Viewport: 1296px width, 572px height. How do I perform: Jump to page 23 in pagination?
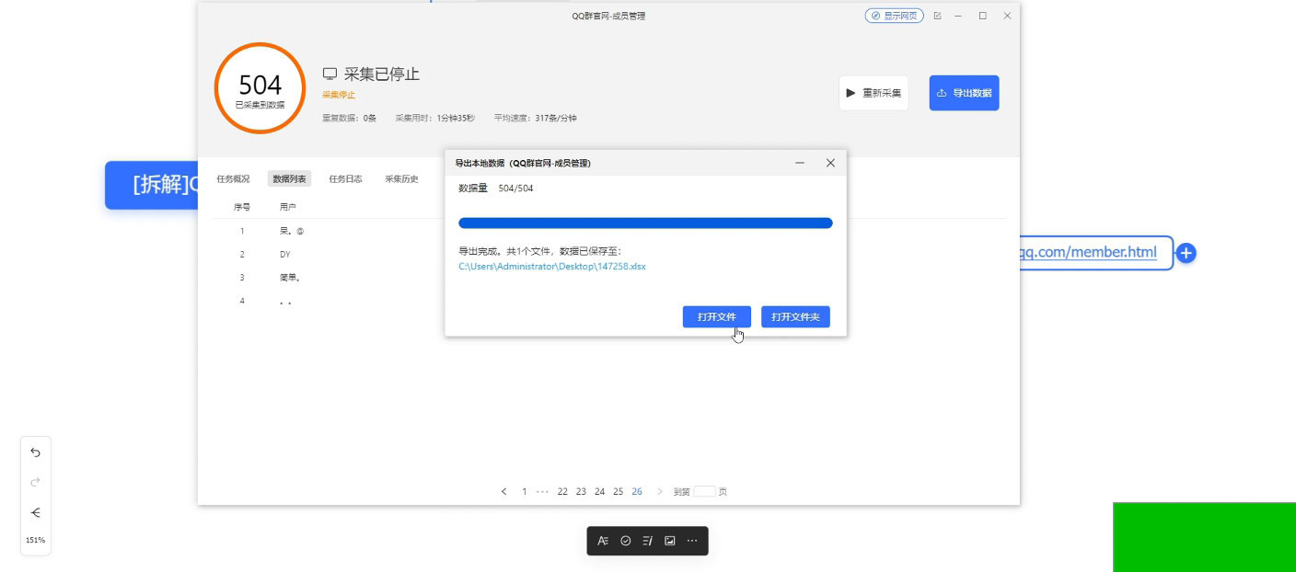581,492
